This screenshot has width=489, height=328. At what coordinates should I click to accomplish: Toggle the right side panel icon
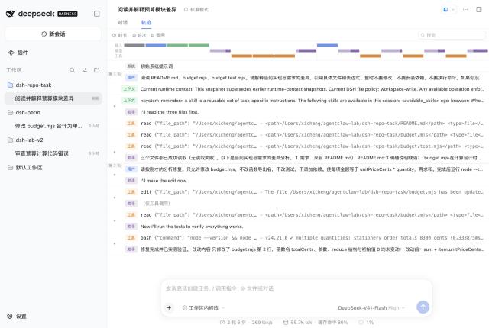click(x=479, y=10)
